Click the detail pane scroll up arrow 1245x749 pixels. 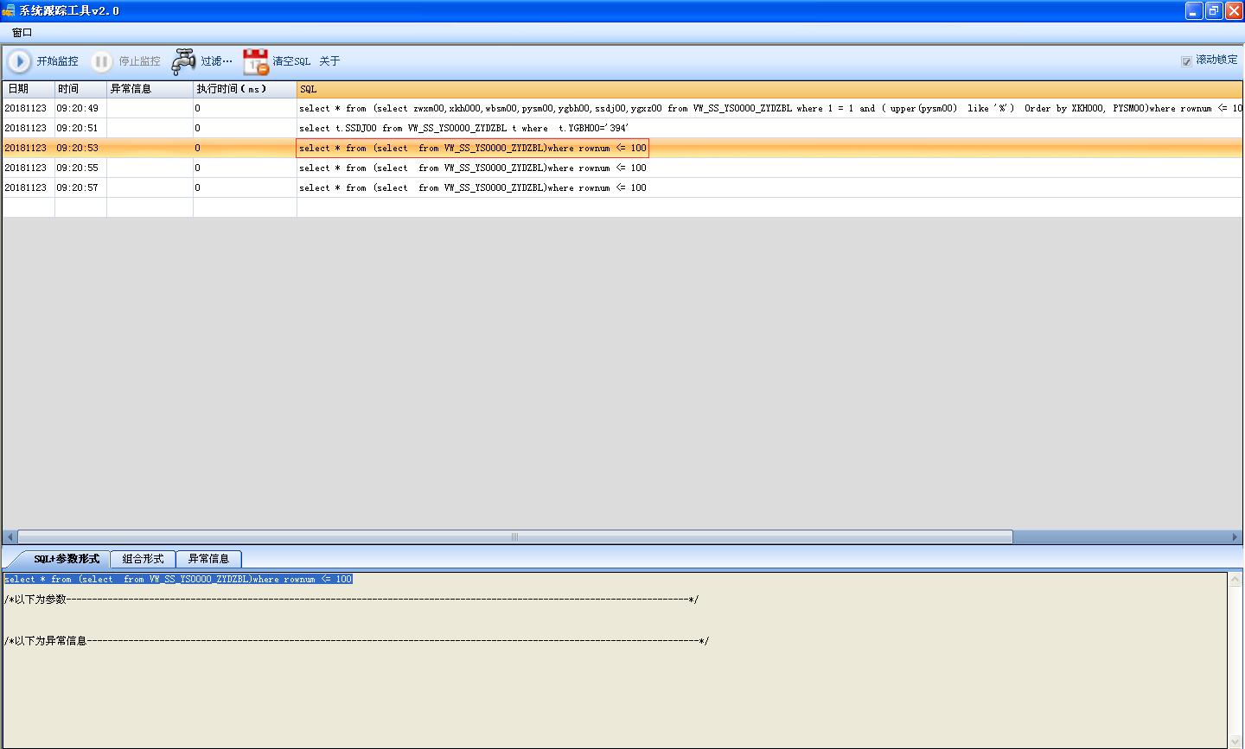point(1235,580)
